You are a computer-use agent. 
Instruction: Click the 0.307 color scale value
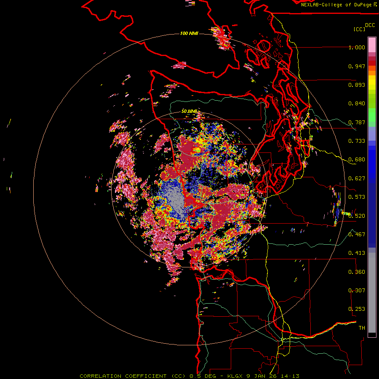tap(357, 291)
